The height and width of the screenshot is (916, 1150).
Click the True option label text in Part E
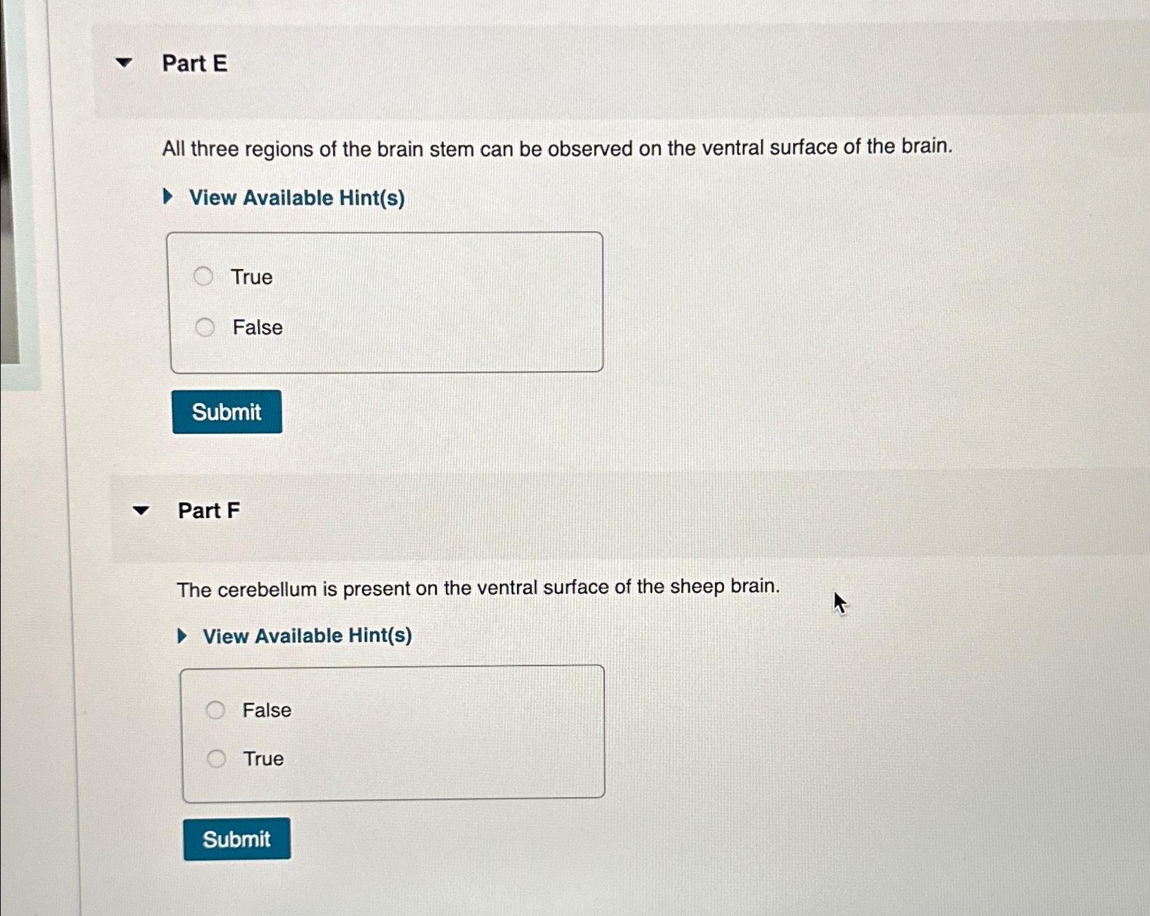pos(251,277)
